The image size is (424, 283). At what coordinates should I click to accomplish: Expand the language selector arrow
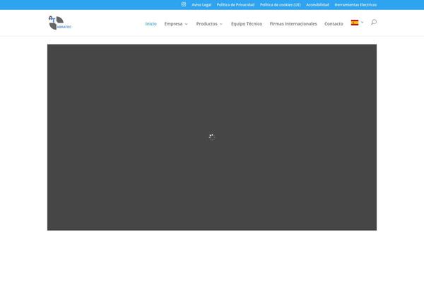click(363, 23)
